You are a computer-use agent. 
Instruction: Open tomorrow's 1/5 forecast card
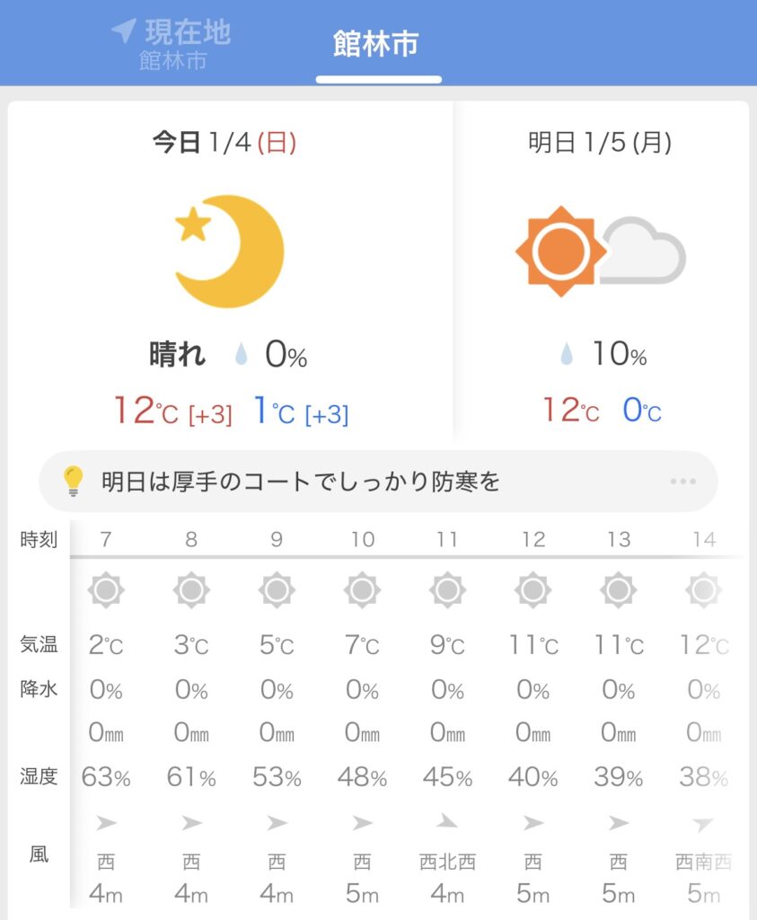click(x=600, y=270)
